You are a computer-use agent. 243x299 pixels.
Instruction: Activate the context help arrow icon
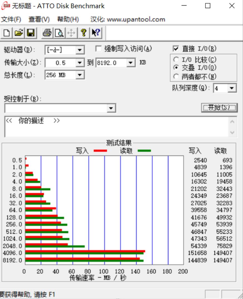[x=96, y=32]
